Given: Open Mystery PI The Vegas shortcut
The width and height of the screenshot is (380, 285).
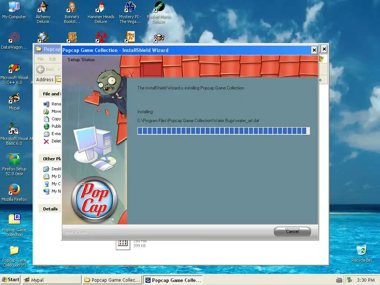Looking at the screenshot, I should [x=130, y=12].
